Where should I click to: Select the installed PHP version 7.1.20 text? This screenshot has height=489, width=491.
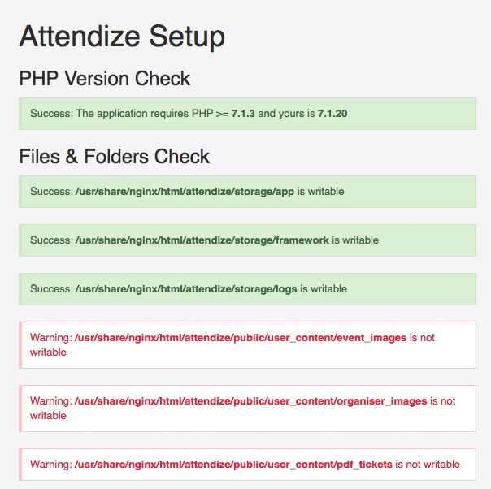[x=332, y=114]
